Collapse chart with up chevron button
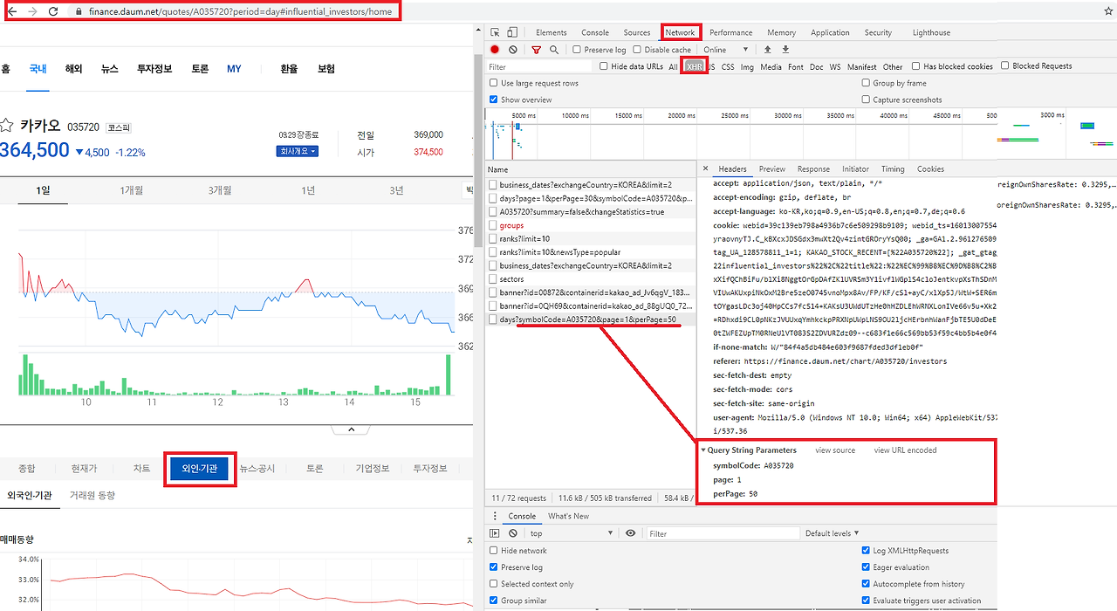Viewport: 1117px width, 611px height. [351, 429]
